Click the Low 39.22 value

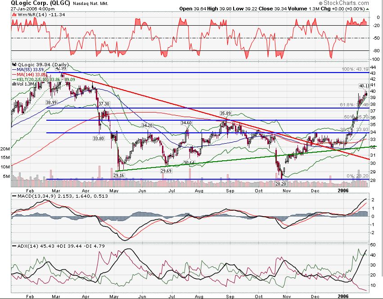pyautogui.click(x=245, y=9)
